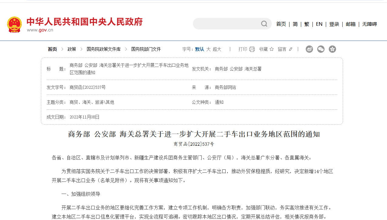387x220 pixels.
Task: Click 打印 print text
Action: click(243, 49)
